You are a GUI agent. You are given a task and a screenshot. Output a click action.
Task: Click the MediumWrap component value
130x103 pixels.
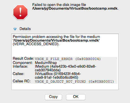[46, 63]
